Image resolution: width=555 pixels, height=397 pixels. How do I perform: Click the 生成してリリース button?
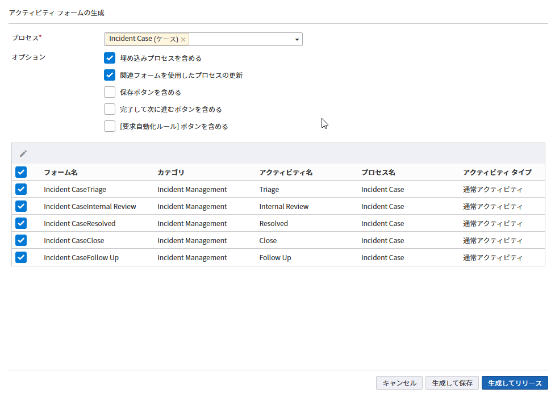pyautogui.click(x=515, y=383)
